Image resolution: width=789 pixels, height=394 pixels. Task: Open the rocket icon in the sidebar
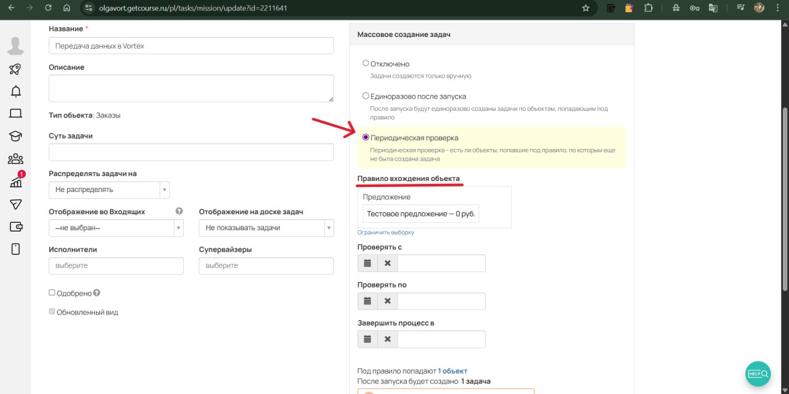click(x=15, y=69)
